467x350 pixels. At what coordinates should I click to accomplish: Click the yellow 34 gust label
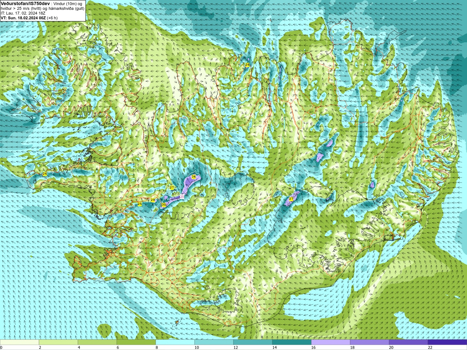click(x=194, y=176)
